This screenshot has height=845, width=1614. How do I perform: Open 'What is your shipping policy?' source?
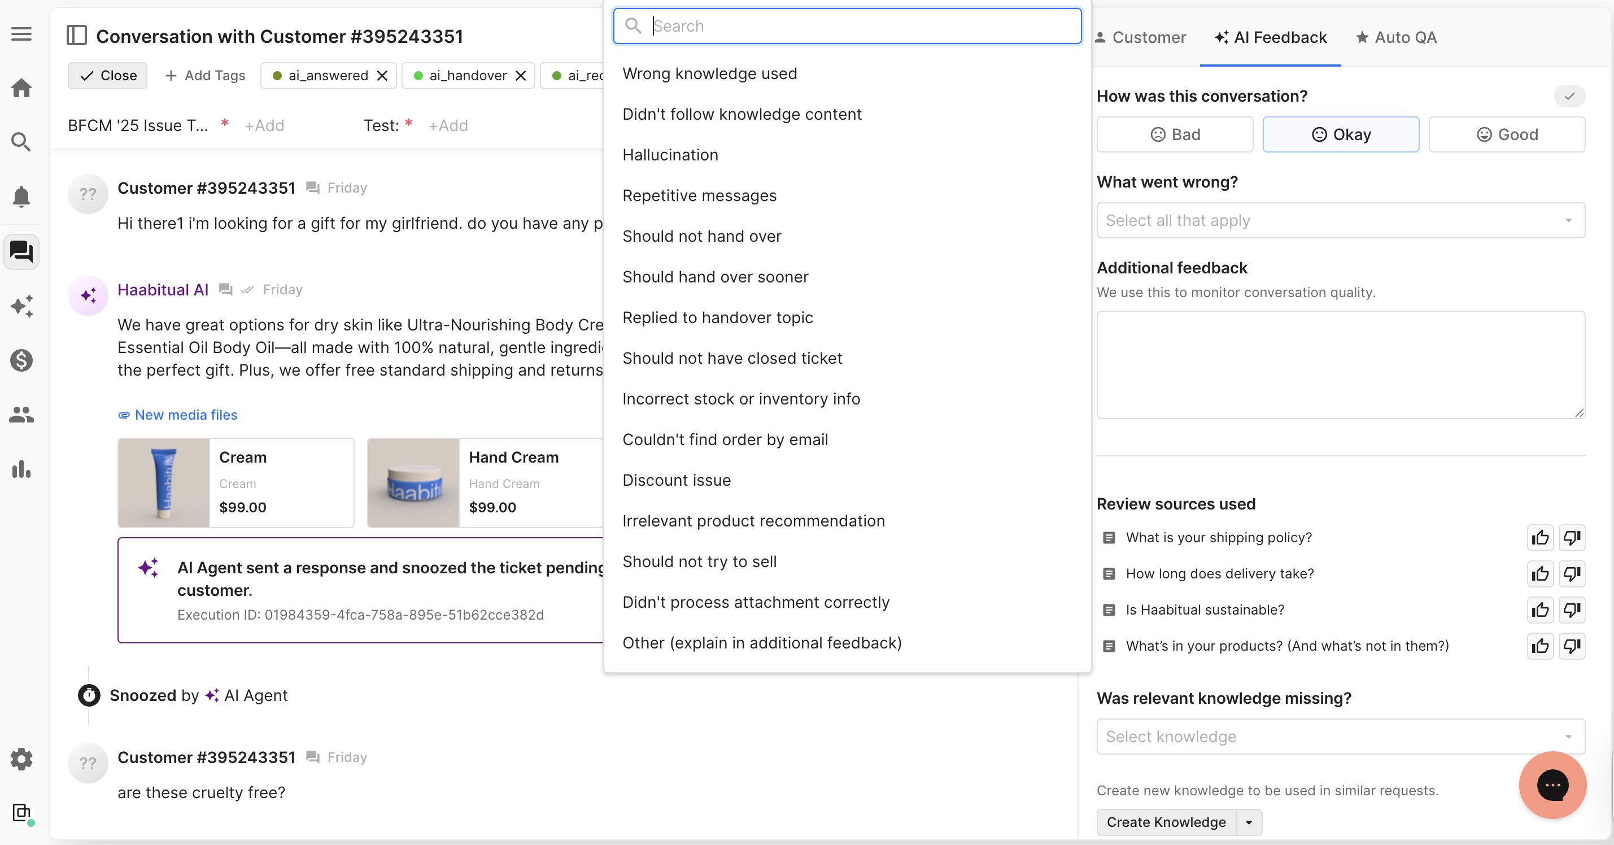tap(1218, 538)
